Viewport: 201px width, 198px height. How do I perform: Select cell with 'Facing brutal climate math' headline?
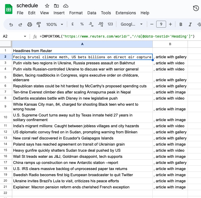pyautogui.click(x=82, y=57)
